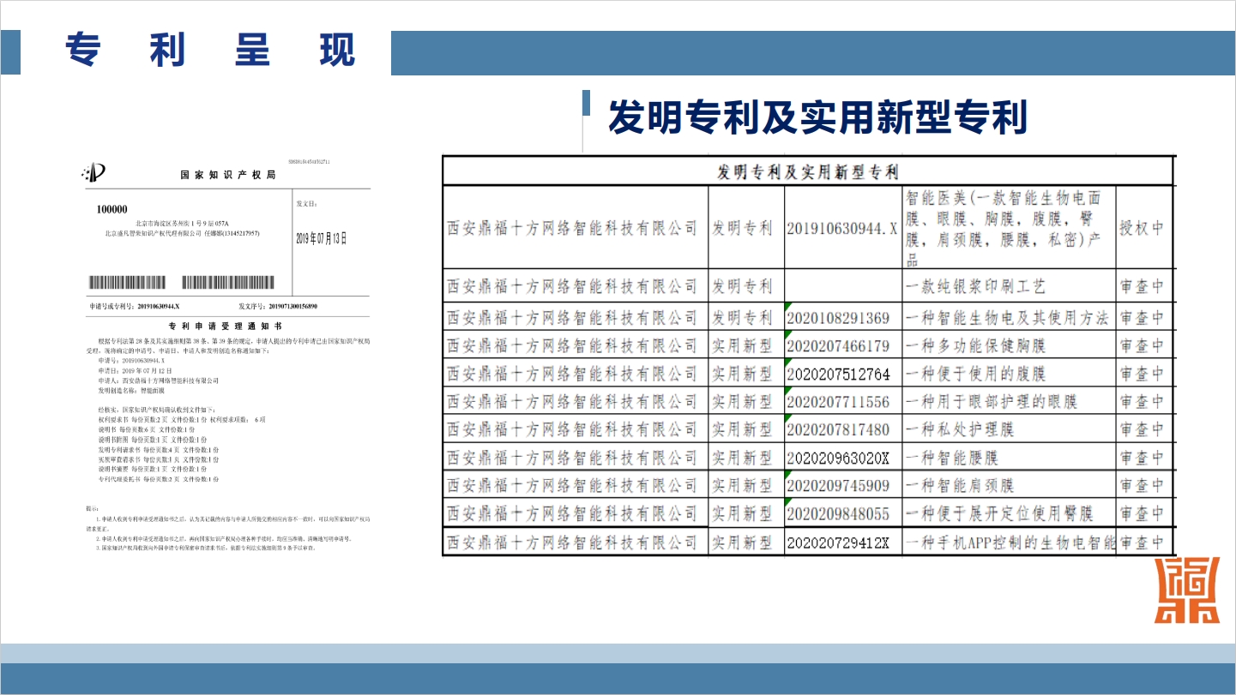Select the table header row at the top
Image resolution: width=1236 pixels, height=695 pixels.
tap(806, 171)
